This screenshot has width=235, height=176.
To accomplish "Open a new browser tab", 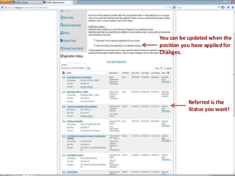I will pyautogui.click(x=75, y=3).
